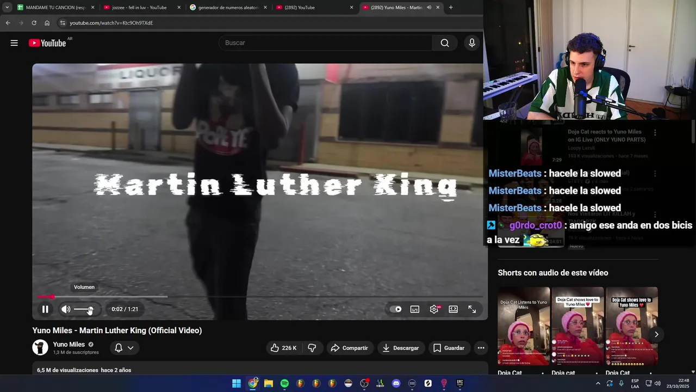The height and width of the screenshot is (392, 696).
Task: Share video with Compartir button
Action: 350,348
